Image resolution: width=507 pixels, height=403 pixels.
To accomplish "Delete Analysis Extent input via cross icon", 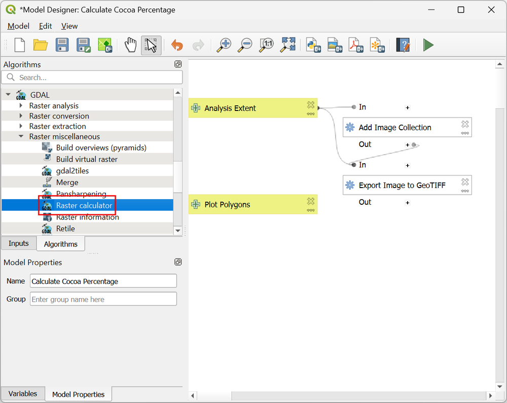I will pyautogui.click(x=311, y=104).
